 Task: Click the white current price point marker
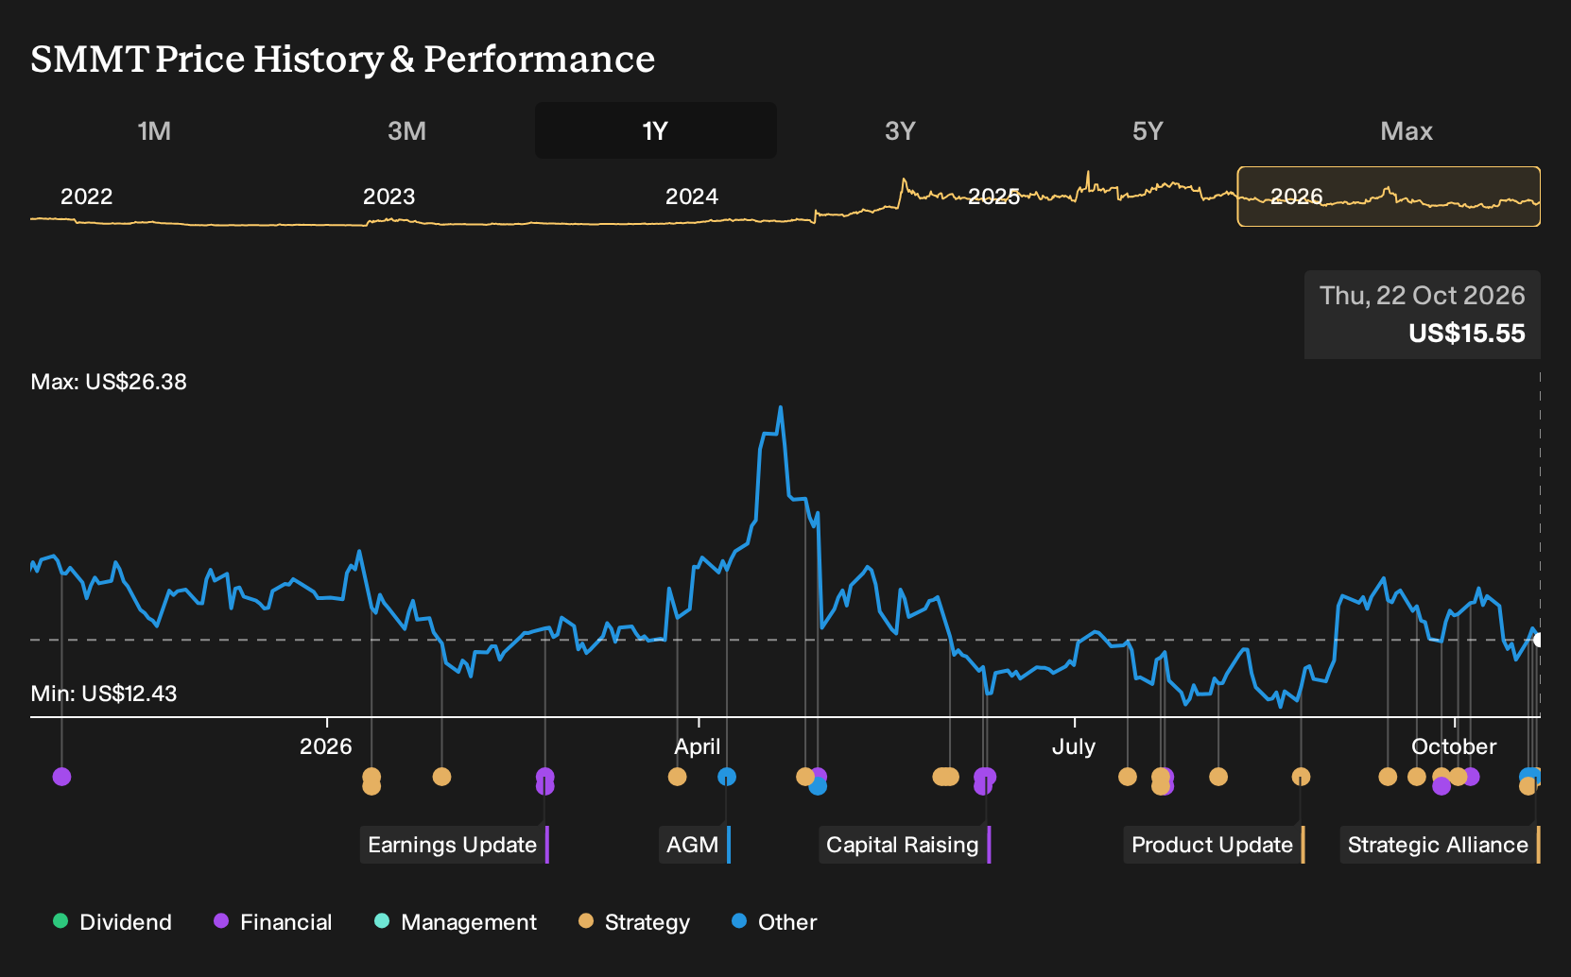1538,640
